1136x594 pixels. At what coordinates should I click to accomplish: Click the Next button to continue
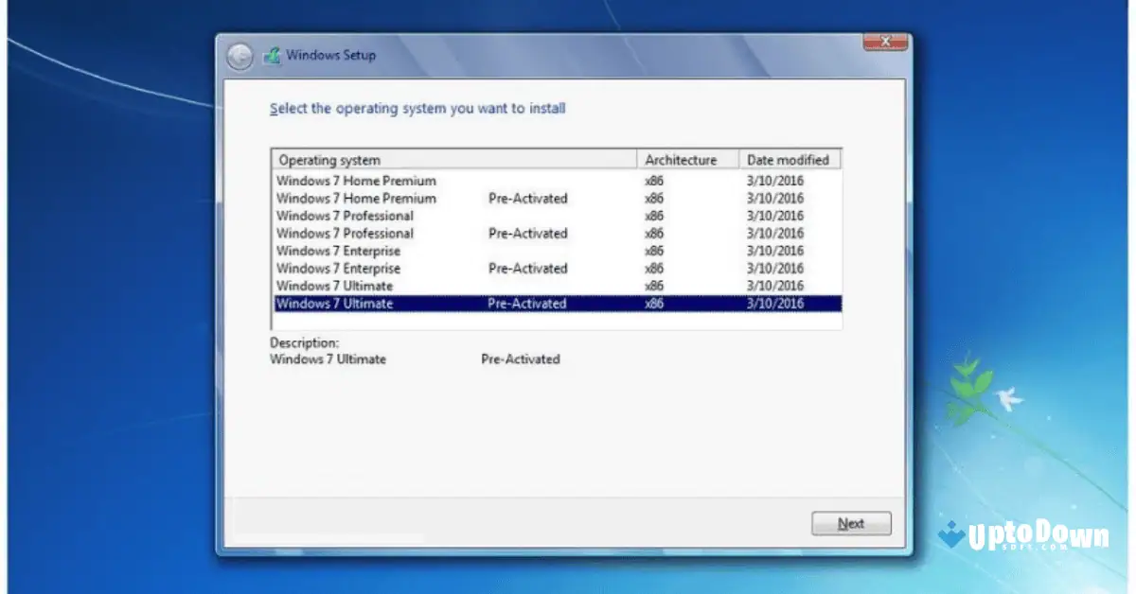[850, 523]
